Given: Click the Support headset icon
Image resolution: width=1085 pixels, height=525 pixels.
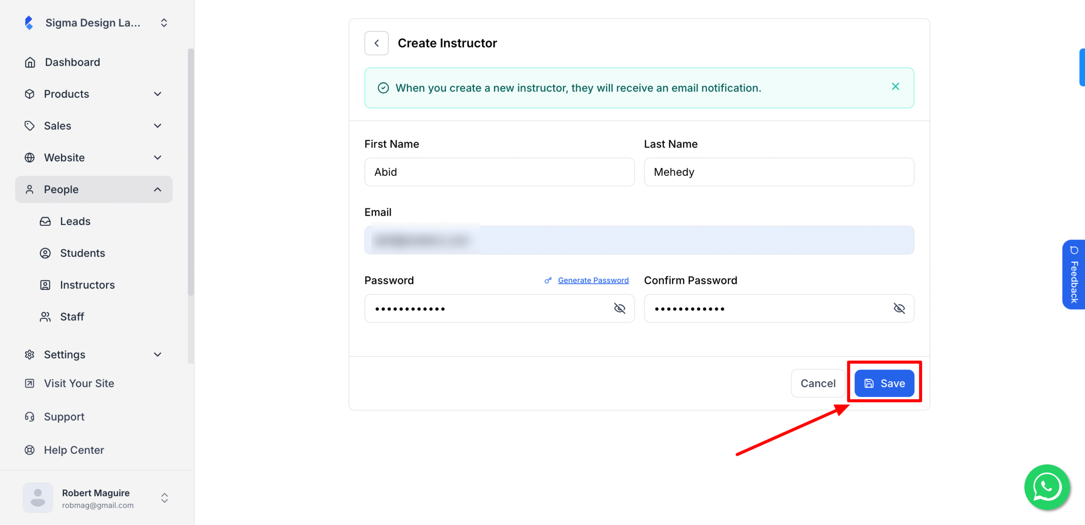Looking at the screenshot, I should [30, 417].
